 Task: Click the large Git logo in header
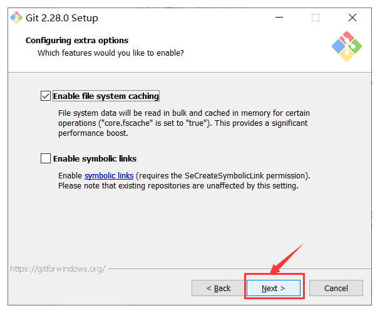(347, 46)
